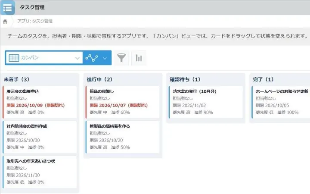Click column header 未着手（3）

[x=17, y=79]
